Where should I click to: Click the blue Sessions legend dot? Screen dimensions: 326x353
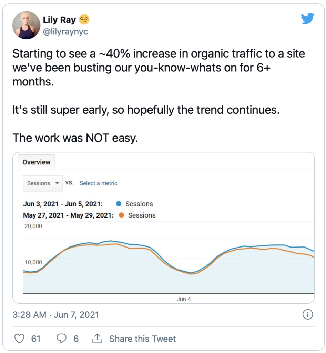pos(119,204)
